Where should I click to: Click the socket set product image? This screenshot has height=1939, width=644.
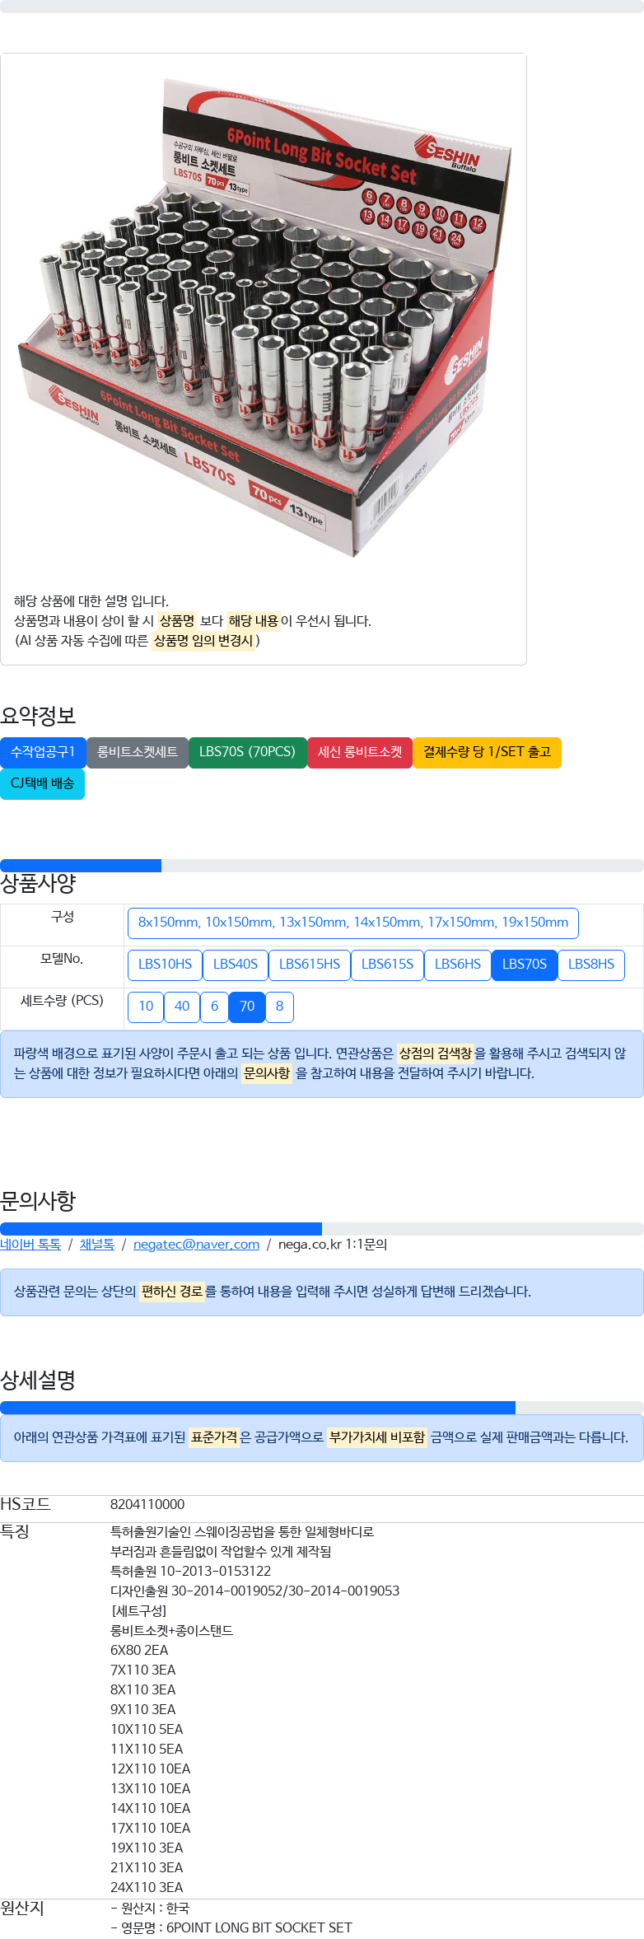pyautogui.click(x=264, y=317)
